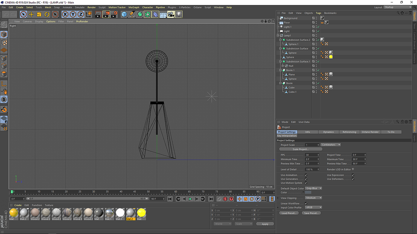Open the MoGraph menu
417x234 pixels.
click(x=134, y=7)
